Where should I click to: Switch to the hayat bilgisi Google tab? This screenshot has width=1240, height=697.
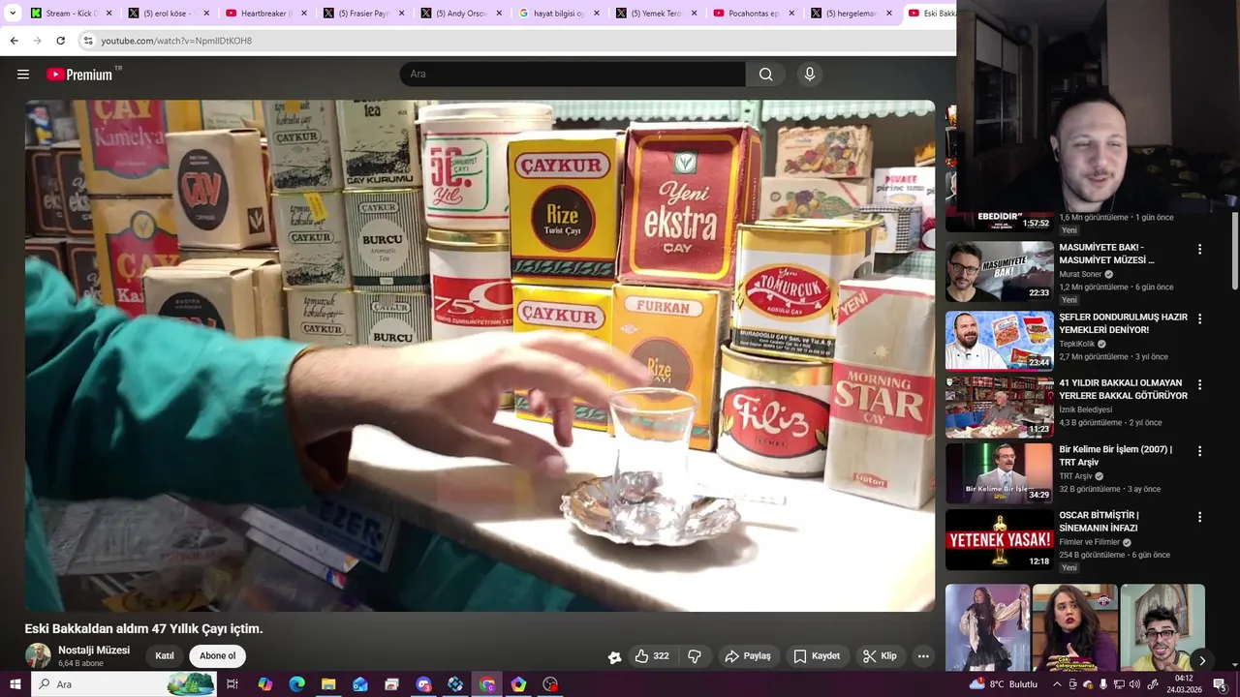560,14
